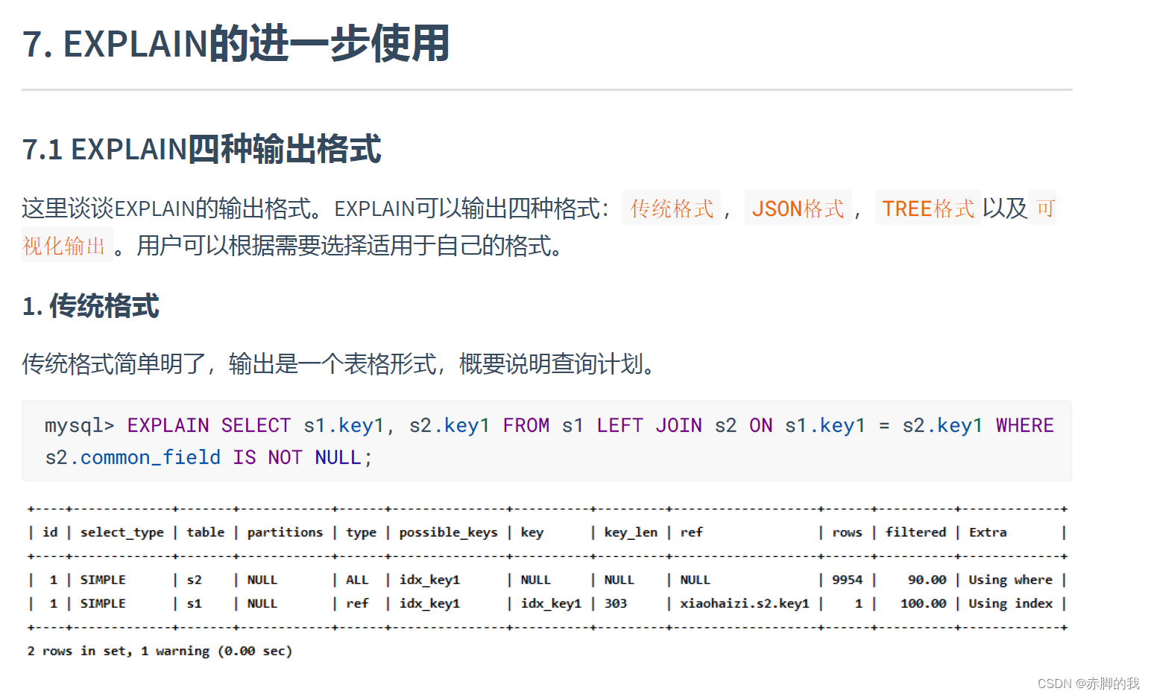The width and height of the screenshot is (1151, 697).
Task: Click the "possible_keys" column header
Action: 448,532
